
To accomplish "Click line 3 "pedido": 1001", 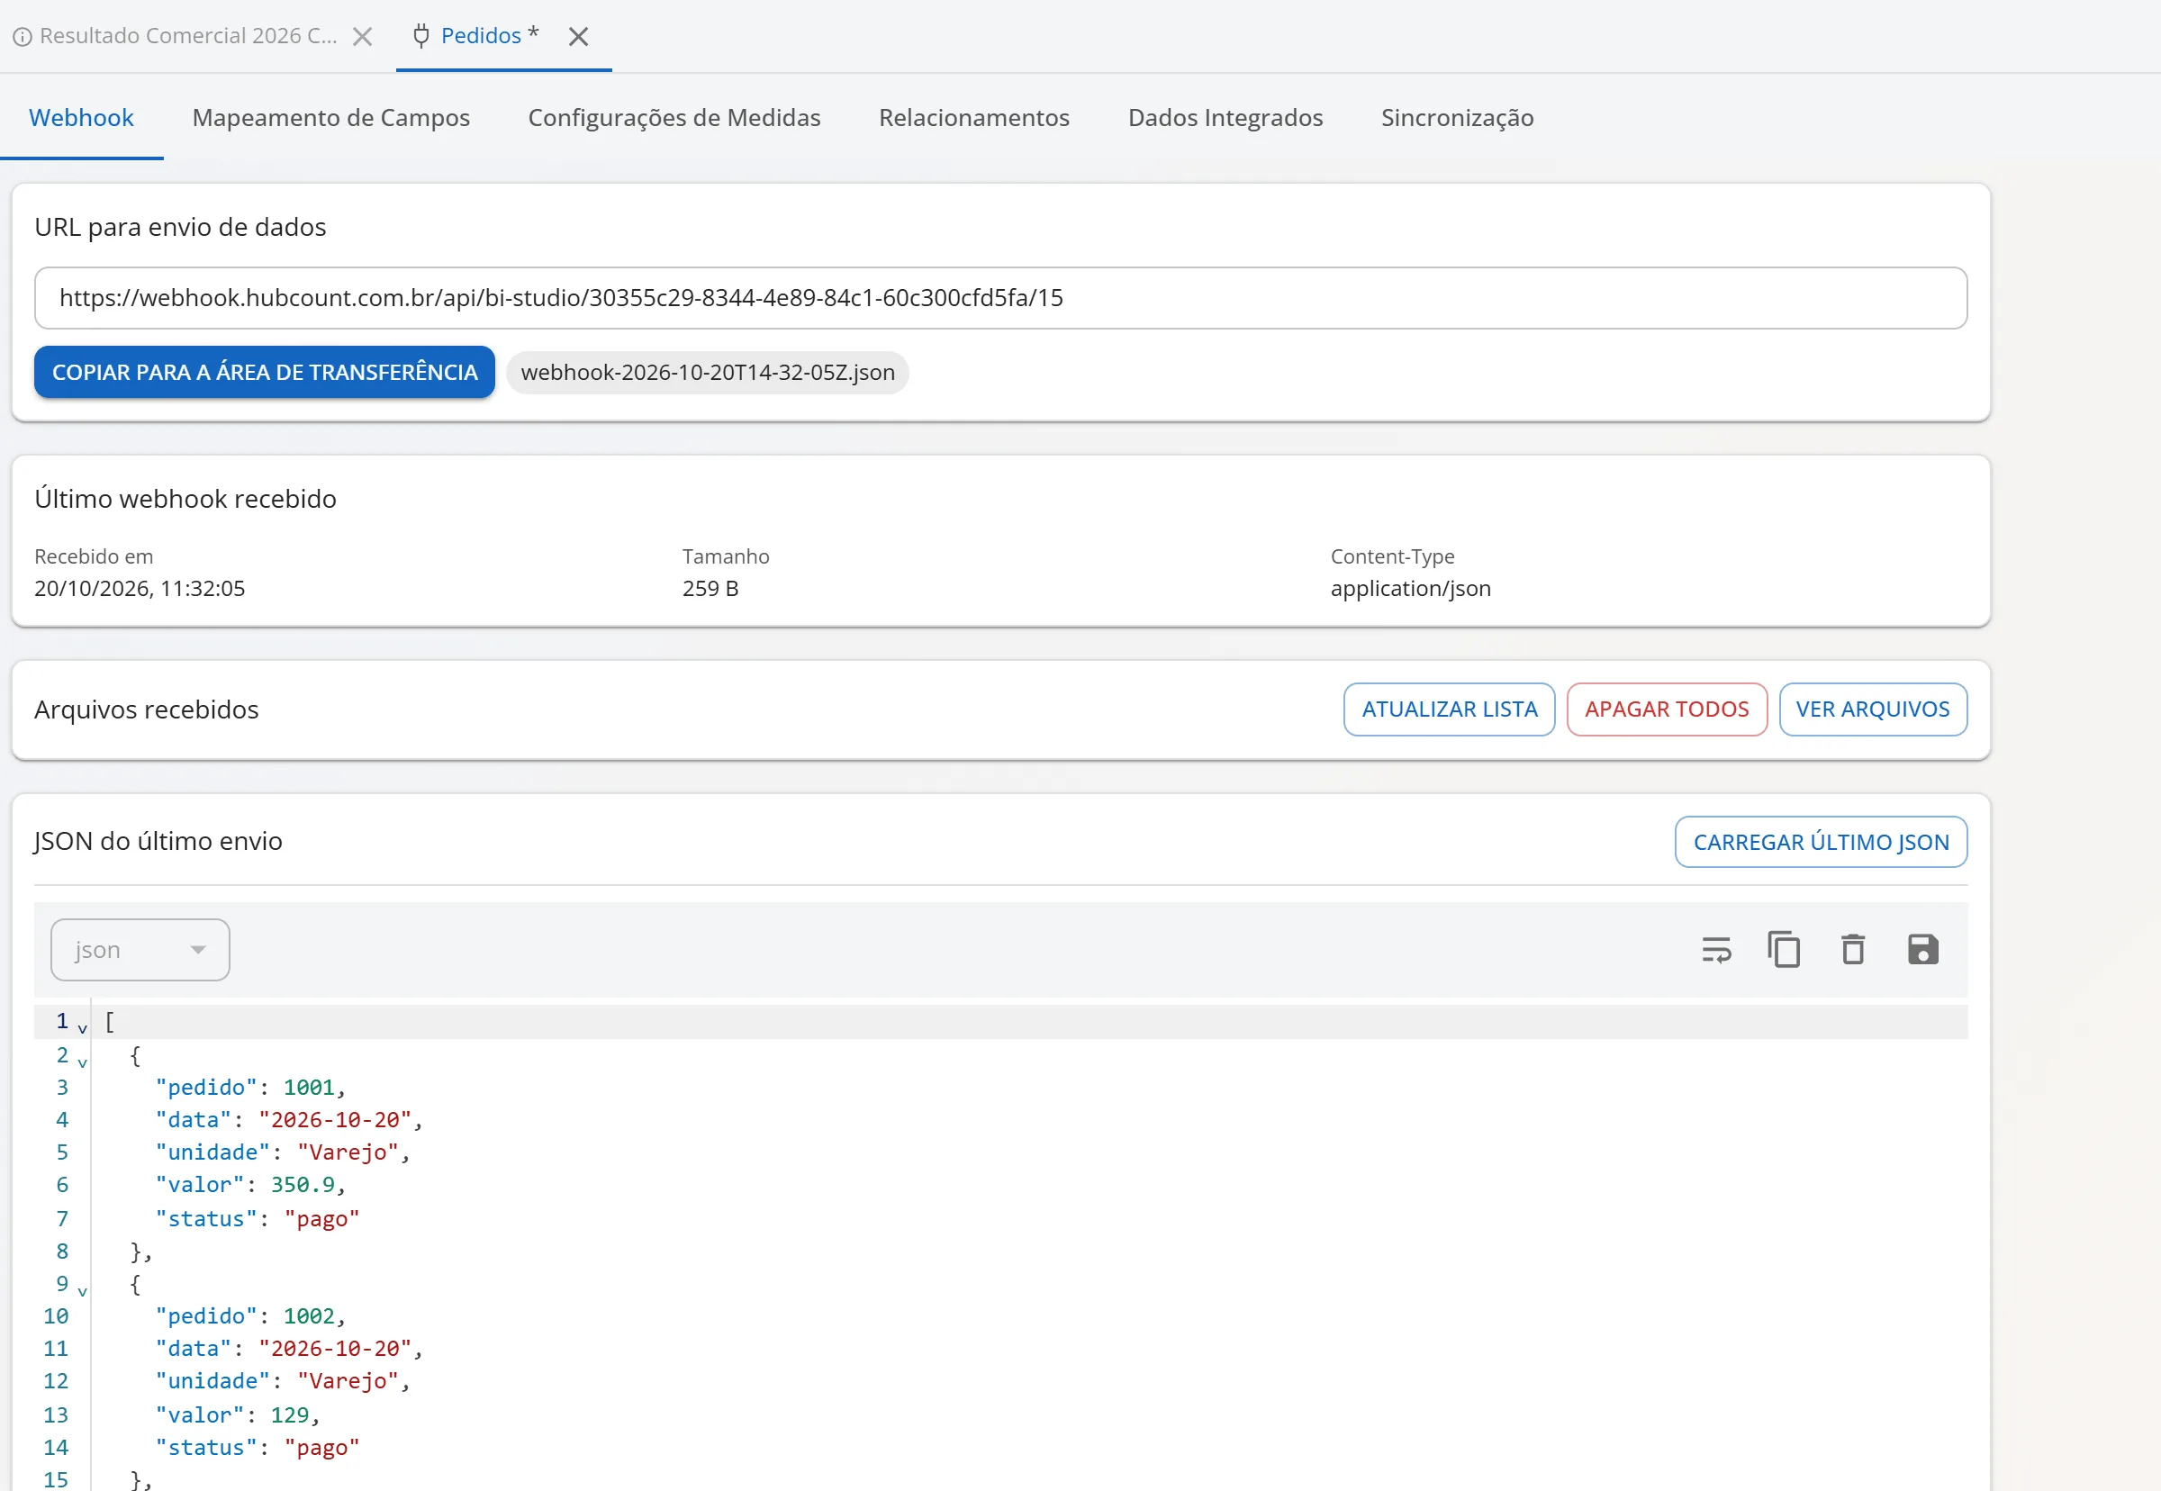I will pos(250,1088).
